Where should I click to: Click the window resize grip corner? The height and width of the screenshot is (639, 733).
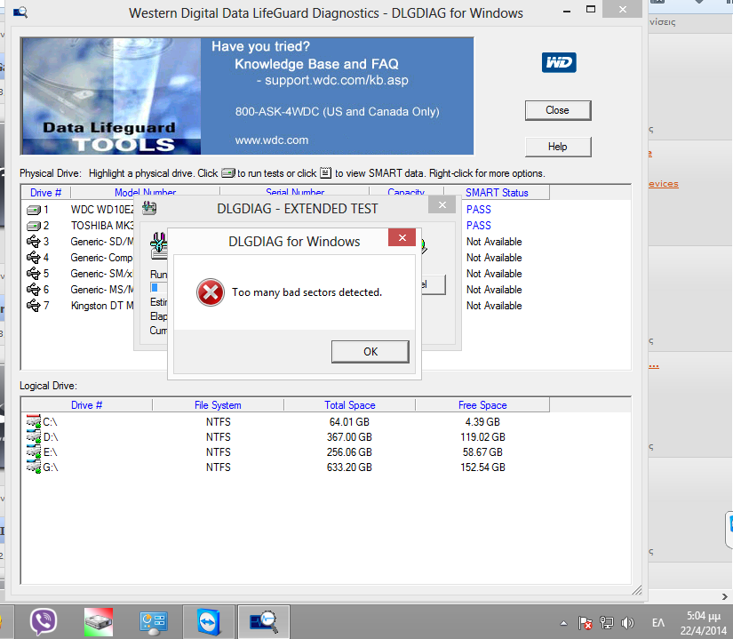[637, 590]
